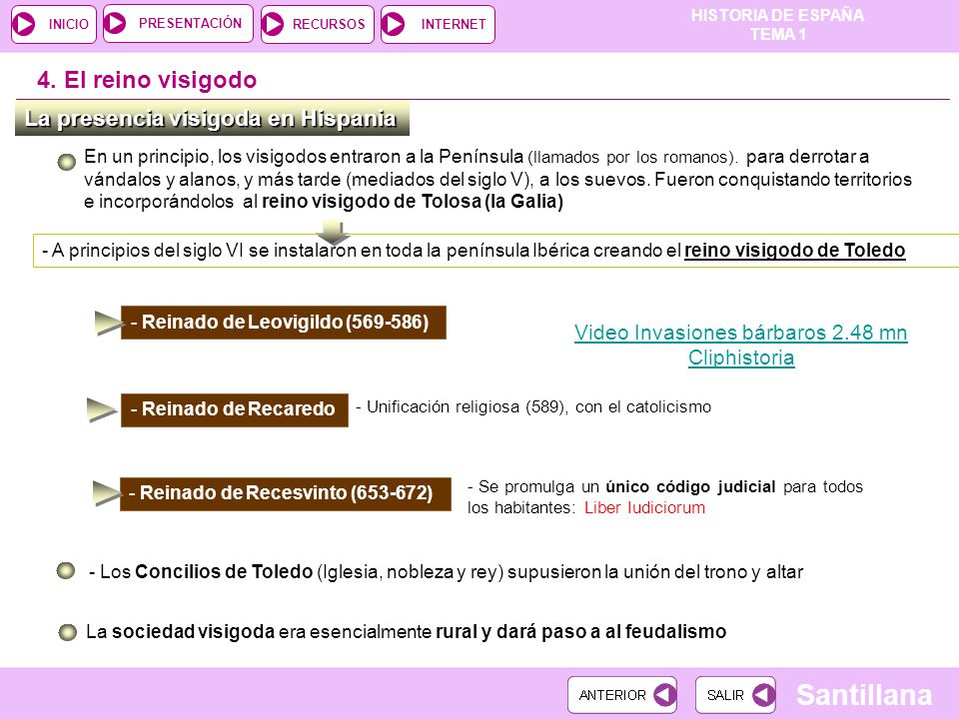The width and height of the screenshot is (959, 719).
Task: Click the play icon beside INTERNET
Action: point(394,24)
